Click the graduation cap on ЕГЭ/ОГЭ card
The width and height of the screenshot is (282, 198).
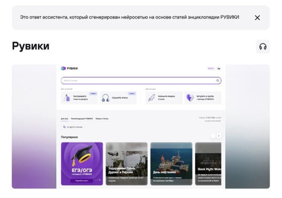(81, 155)
